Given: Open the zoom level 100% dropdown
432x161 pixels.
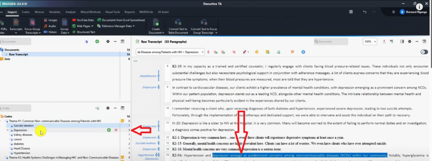Looking at the screenshot, I should tap(370, 42).
